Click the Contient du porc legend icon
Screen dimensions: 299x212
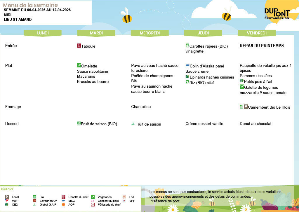(93, 201)
